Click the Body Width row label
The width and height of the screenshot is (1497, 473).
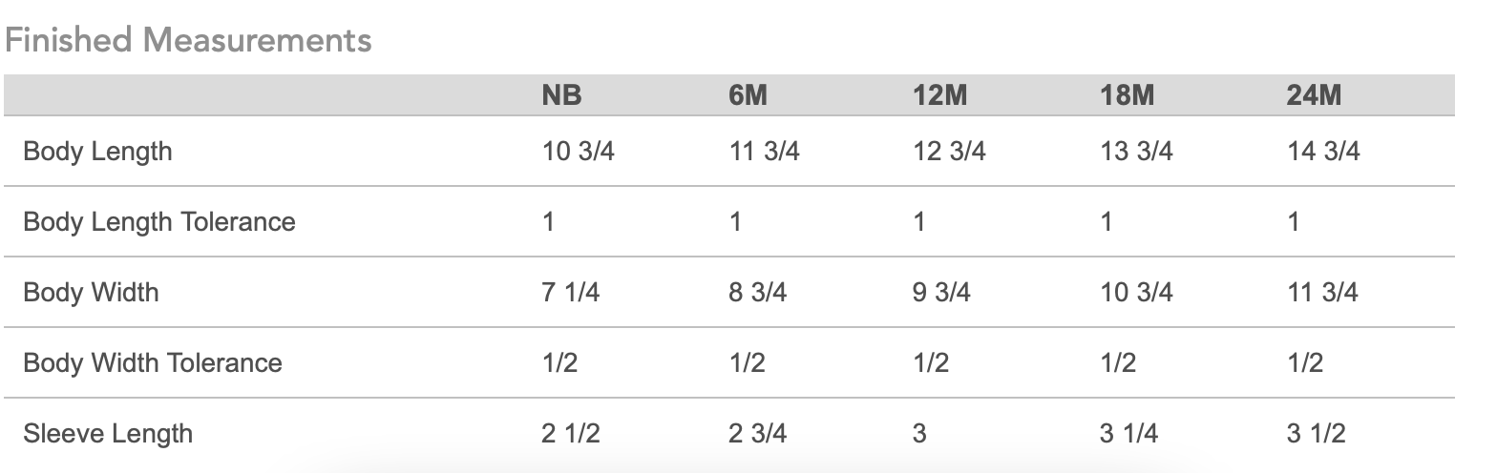(91, 292)
